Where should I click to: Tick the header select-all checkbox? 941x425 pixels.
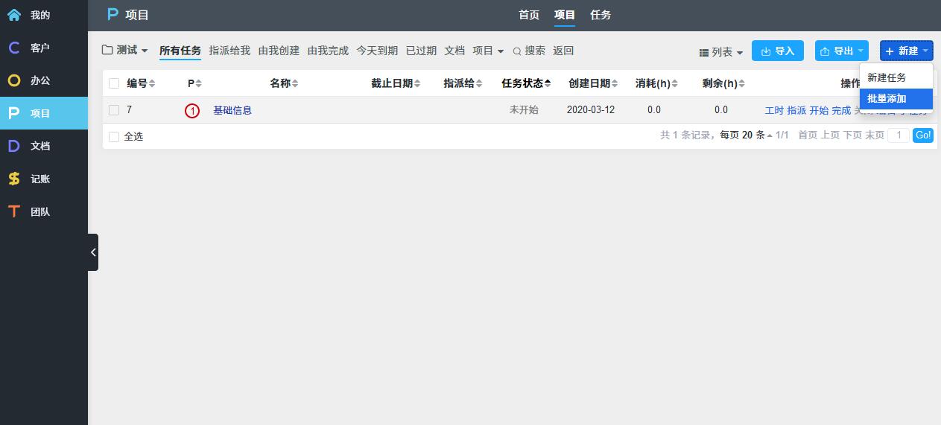click(x=114, y=83)
